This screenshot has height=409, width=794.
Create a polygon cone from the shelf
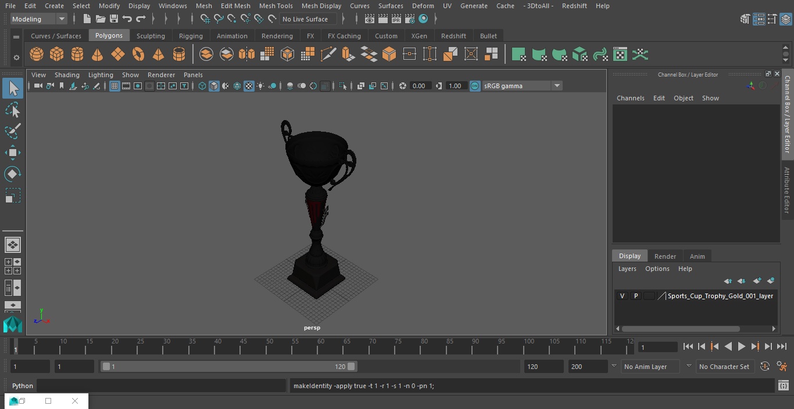[x=98, y=55]
